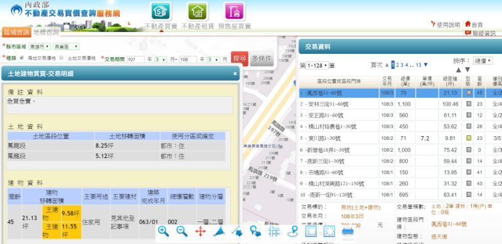Open the city dropdown 高雄市
The width and height of the screenshot is (502, 244).
40,47
